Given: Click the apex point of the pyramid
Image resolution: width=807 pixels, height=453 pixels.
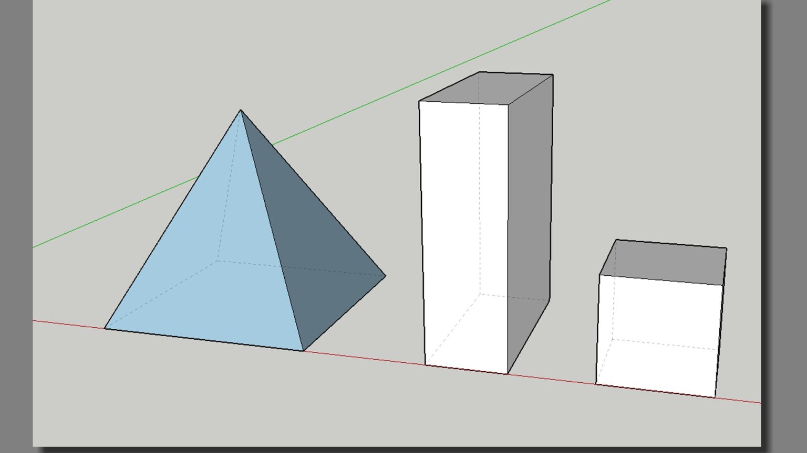Looking at the screenshot, I should pos(241,110).
